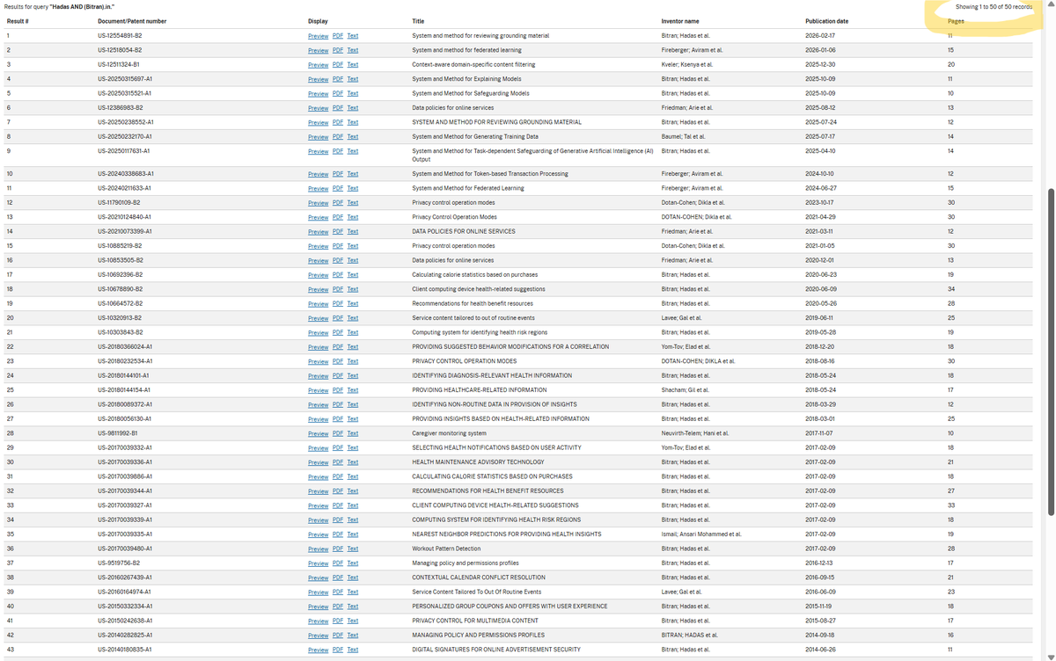Open PDF for US-20170039335-A1 nearest neighbor patent
This screenshot has width=1056, height=661.
click(338, 534)
